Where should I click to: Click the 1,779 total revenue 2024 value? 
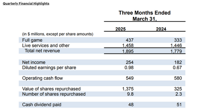(176, 51)
